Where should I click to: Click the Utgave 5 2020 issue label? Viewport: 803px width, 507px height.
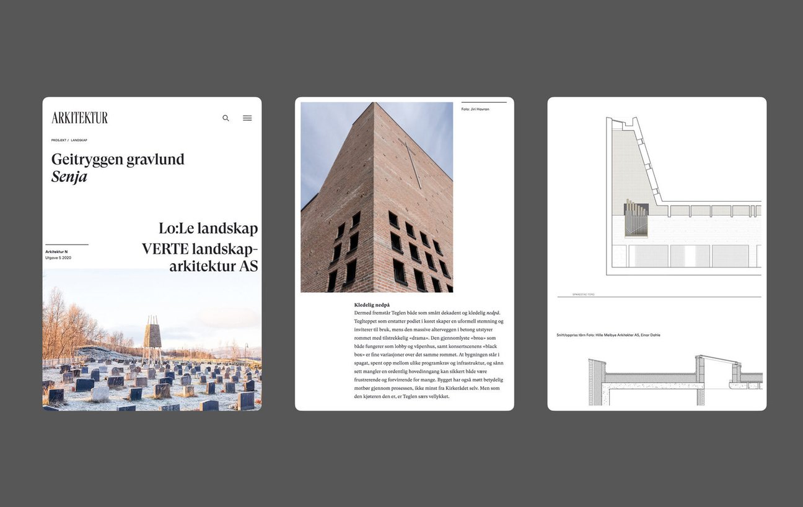(x=58, y=258)
